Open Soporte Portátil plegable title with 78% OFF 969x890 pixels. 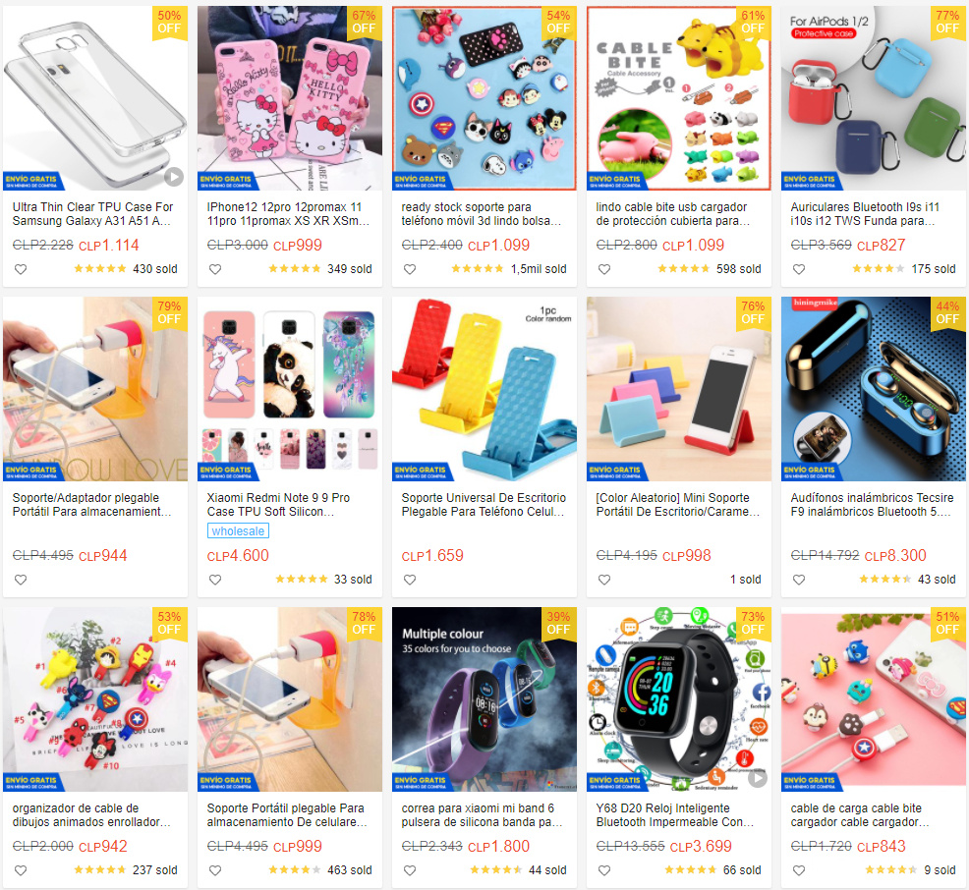pos(287,815)
